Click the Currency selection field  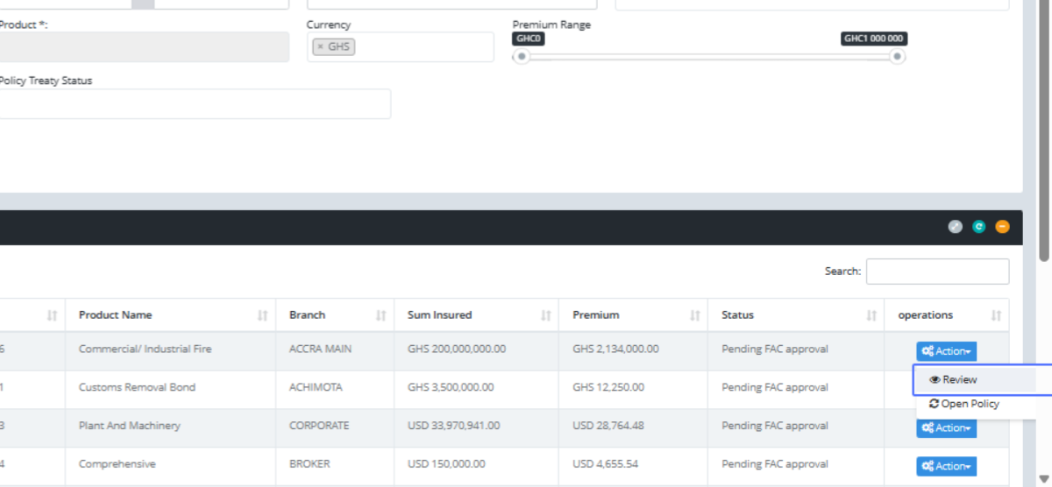pyautogui.click(x=421, y=47)
